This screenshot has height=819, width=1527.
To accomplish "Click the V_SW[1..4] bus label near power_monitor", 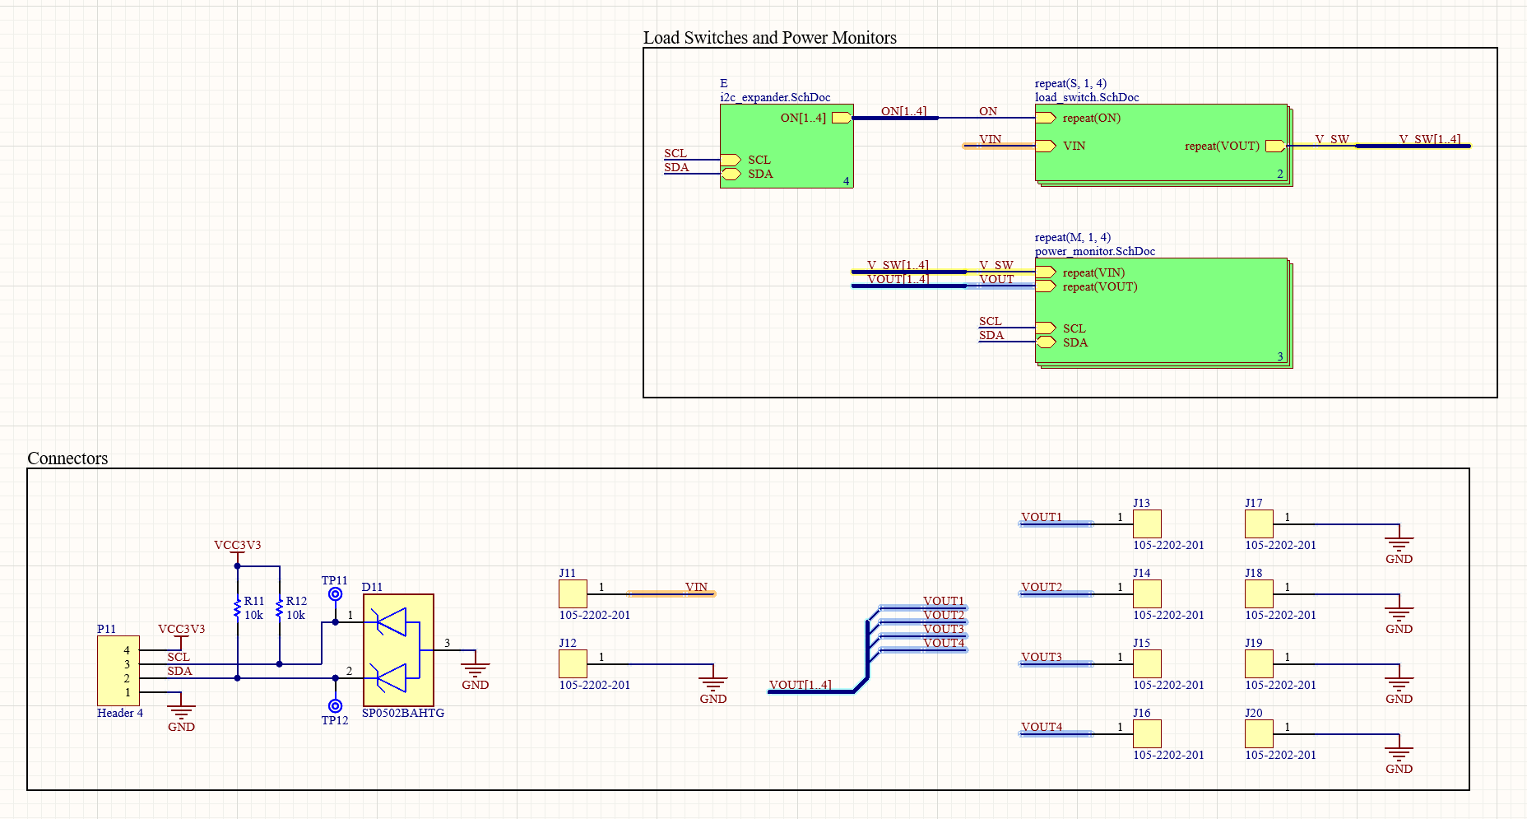I will point(898,265).
